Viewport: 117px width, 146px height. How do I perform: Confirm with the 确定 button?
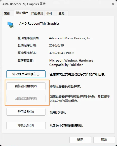click(x=80, y=140)
